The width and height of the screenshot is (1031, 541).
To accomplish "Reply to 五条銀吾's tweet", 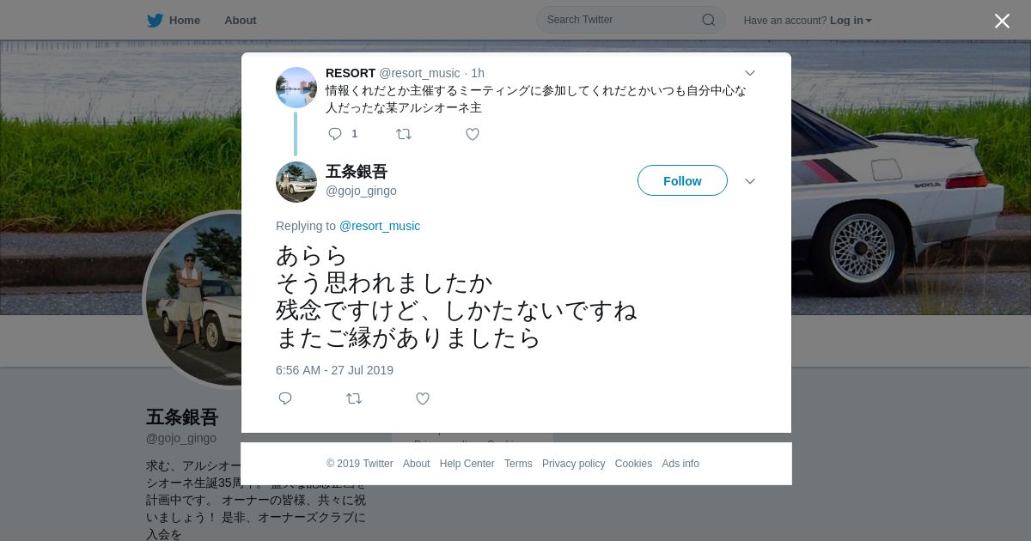I will click(x=285, y=398).
